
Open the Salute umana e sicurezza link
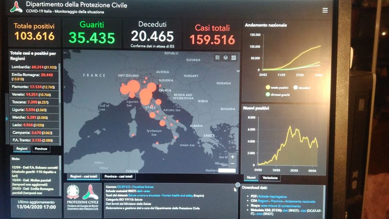tap(144, 195)
